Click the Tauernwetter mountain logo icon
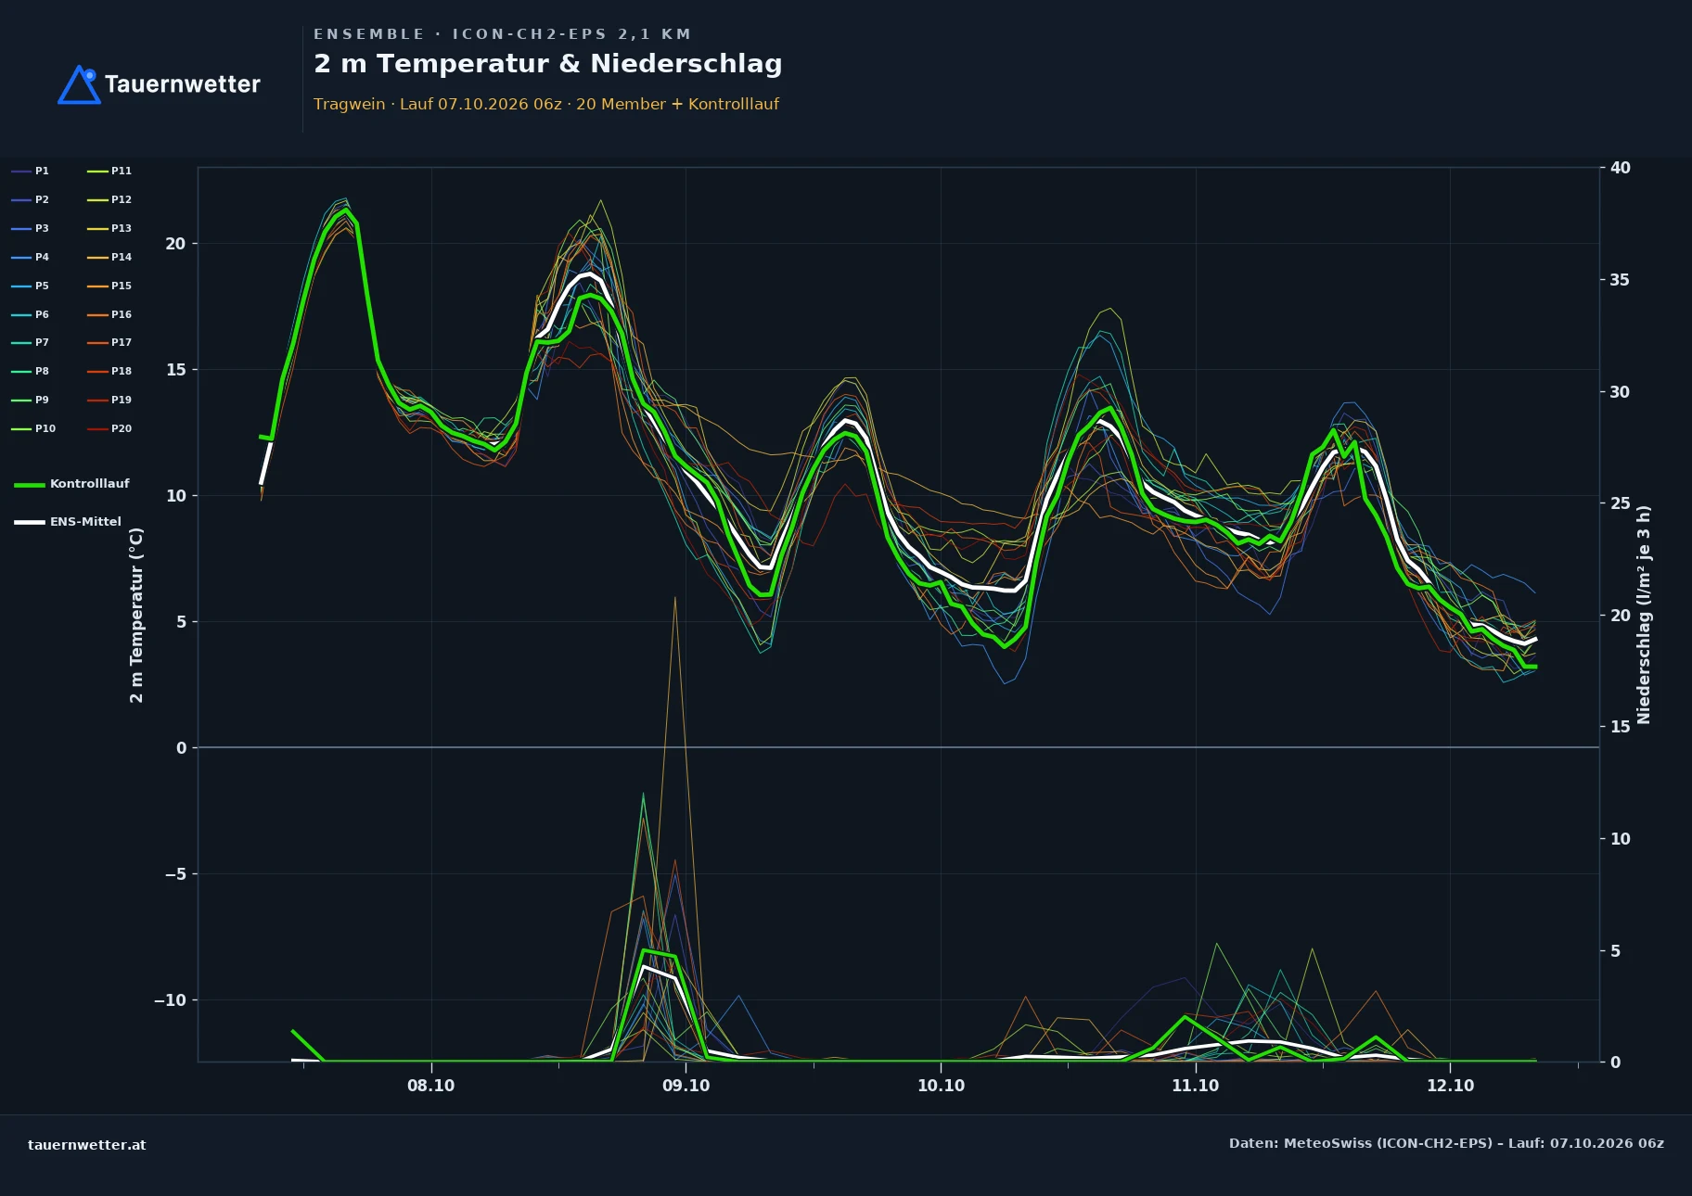This screenshot has height=1196, width=1692. 79,84
